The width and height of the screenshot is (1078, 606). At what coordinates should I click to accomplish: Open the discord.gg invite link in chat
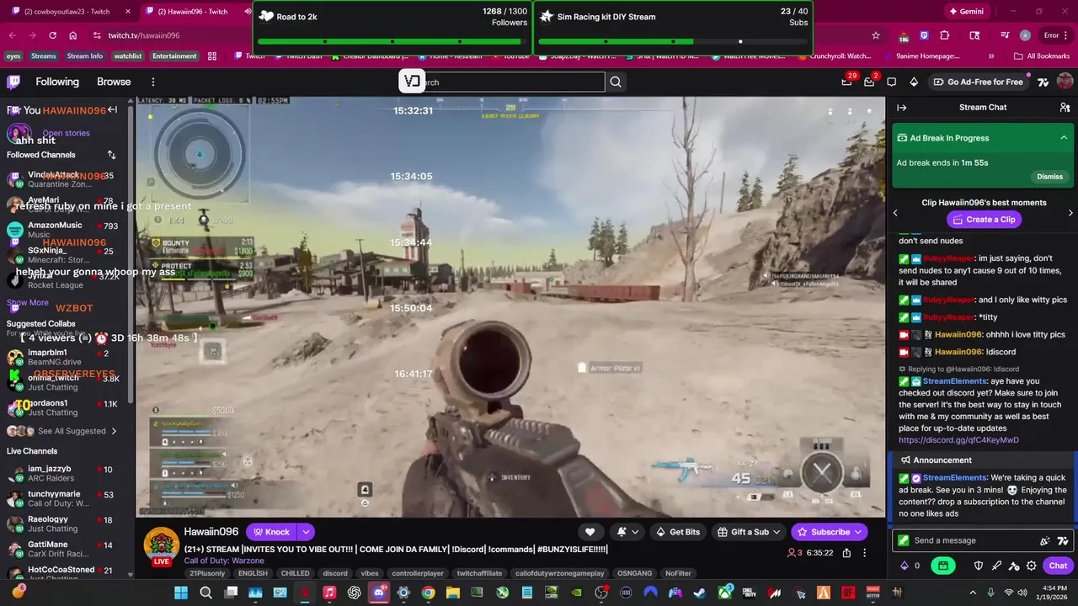[958, 440]
